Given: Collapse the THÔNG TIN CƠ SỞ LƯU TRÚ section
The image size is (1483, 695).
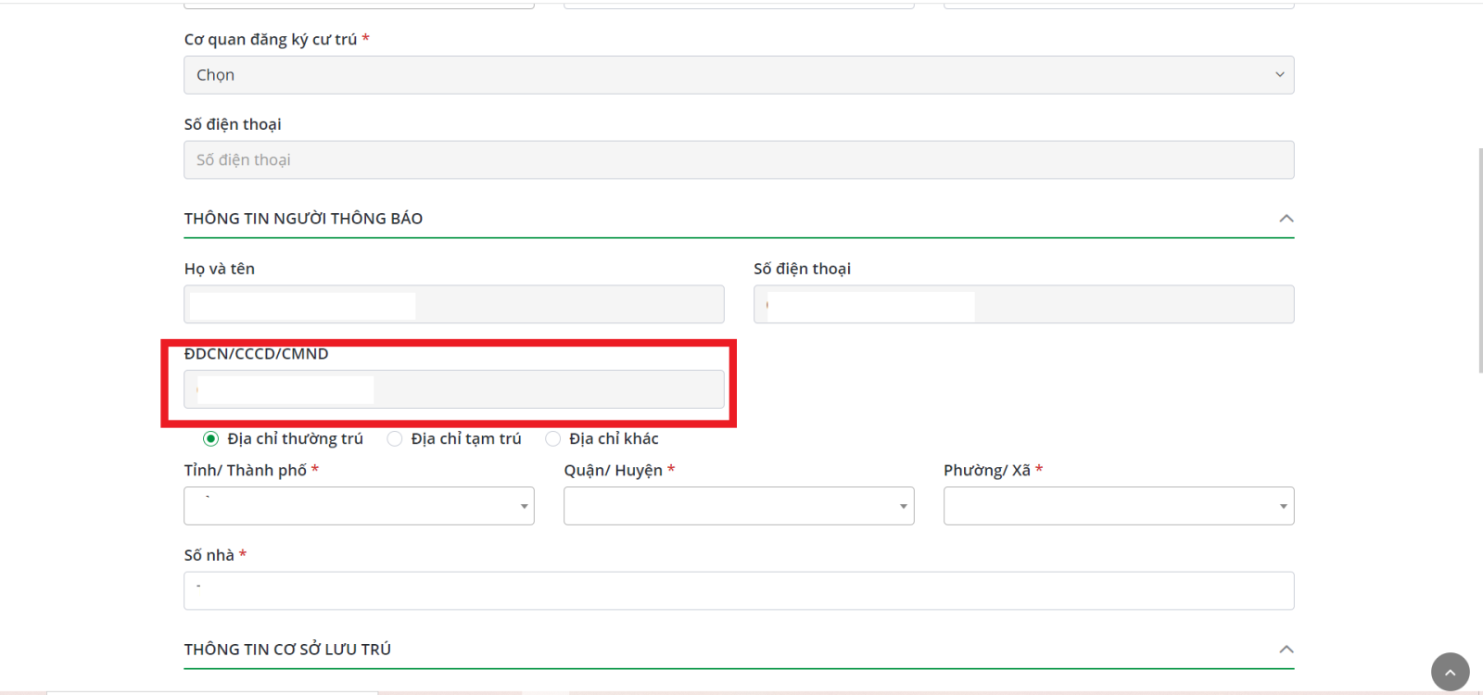Looking at the screenshot, I should 1286,650.
